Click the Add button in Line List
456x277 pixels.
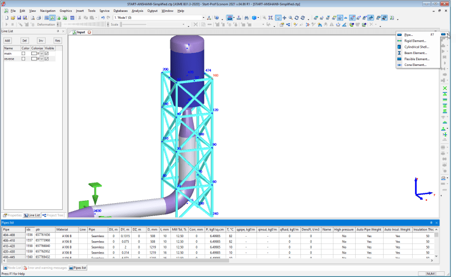(x=7, y=40)
